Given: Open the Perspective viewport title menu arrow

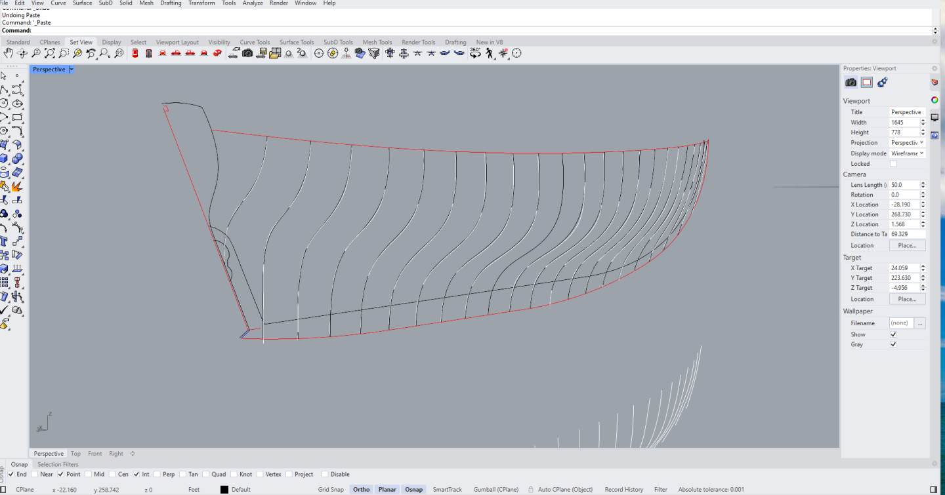Looking at the screenshot, I should 72,69.
